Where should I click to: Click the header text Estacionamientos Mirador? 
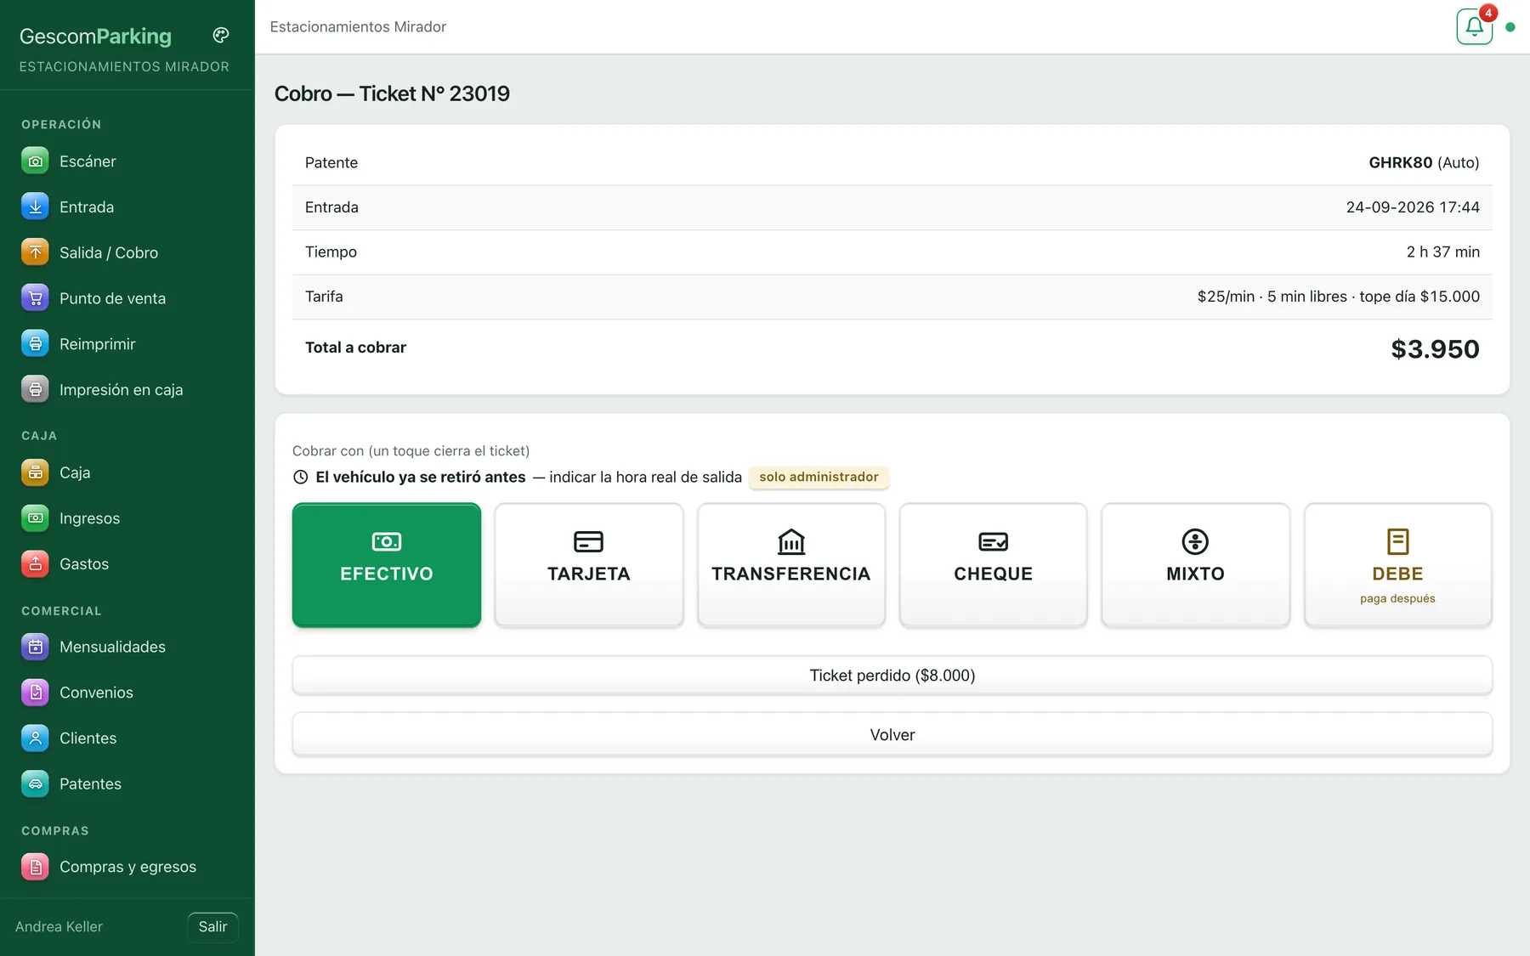[358, 27]
